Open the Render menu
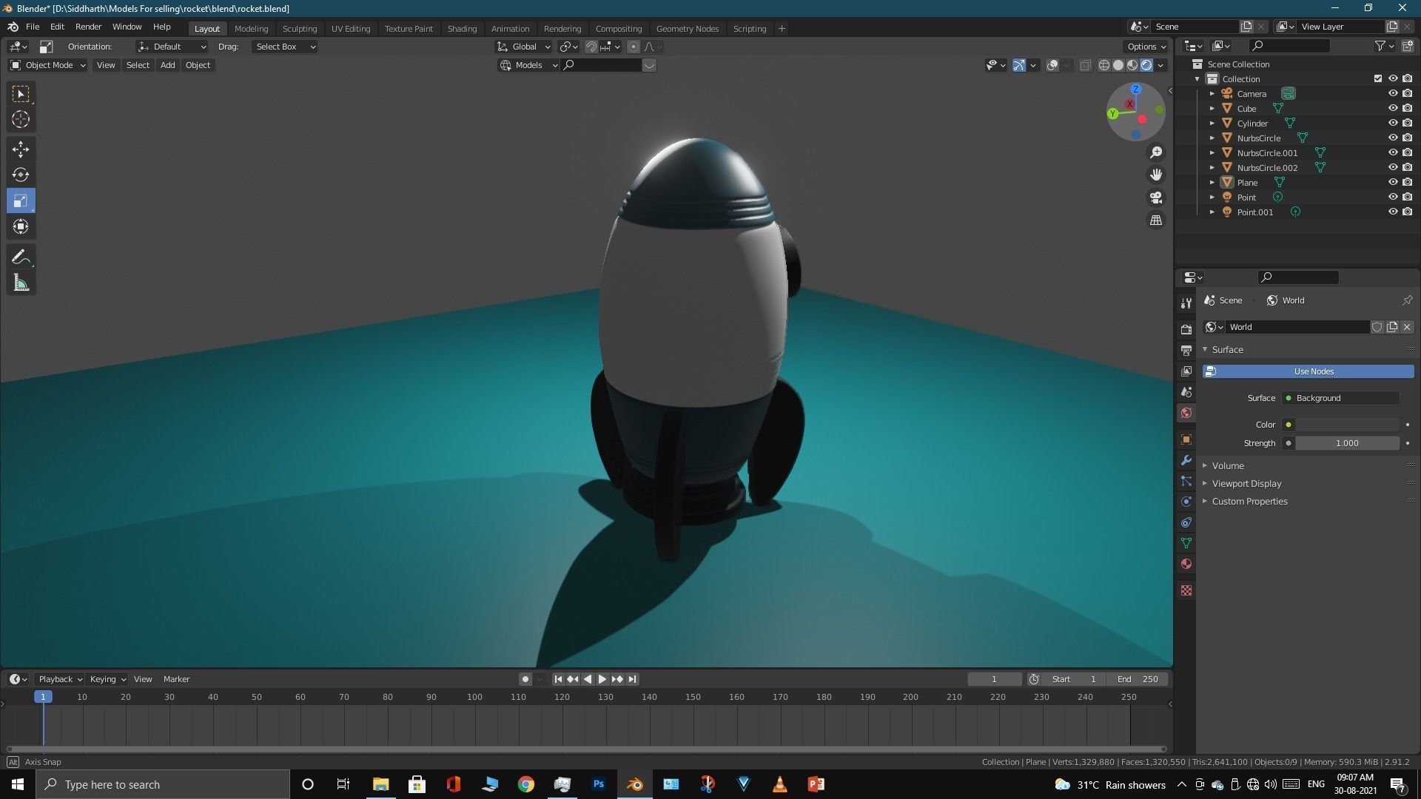 [x=88, y=27]
